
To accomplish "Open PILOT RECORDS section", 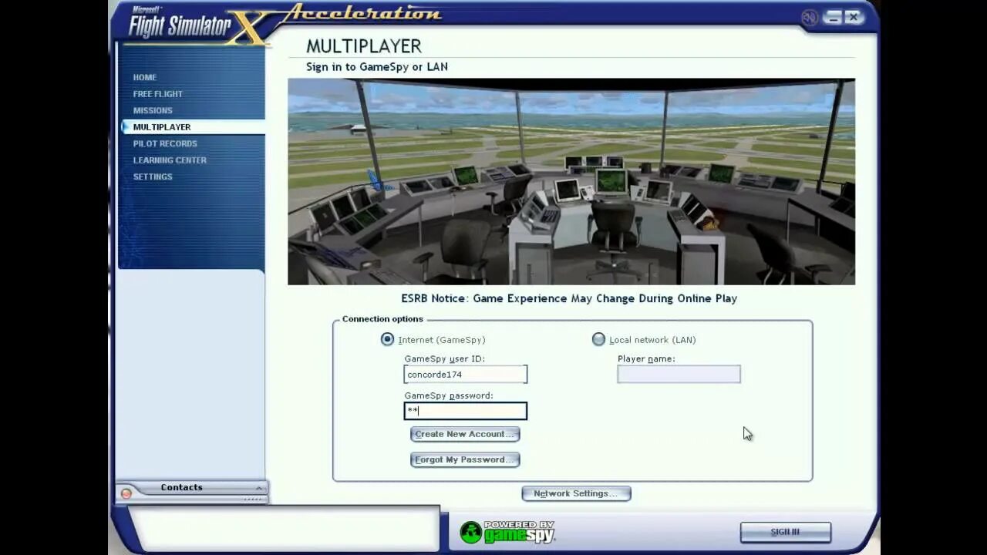I will [x=165, y=143].
